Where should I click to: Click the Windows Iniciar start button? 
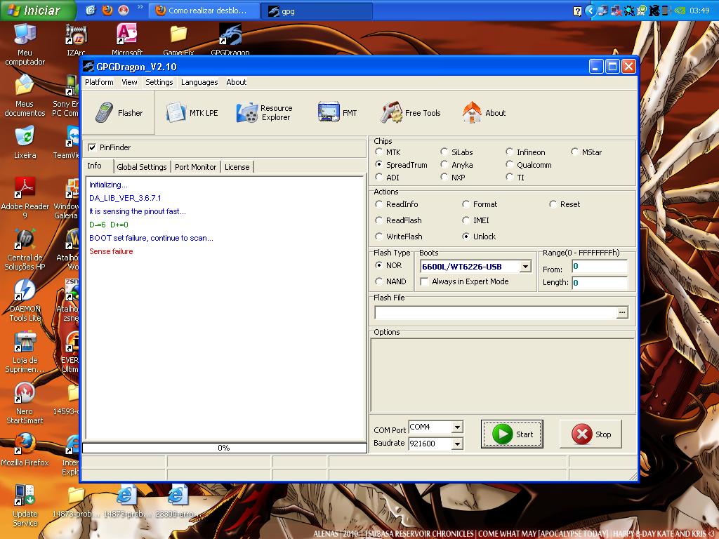38,10
